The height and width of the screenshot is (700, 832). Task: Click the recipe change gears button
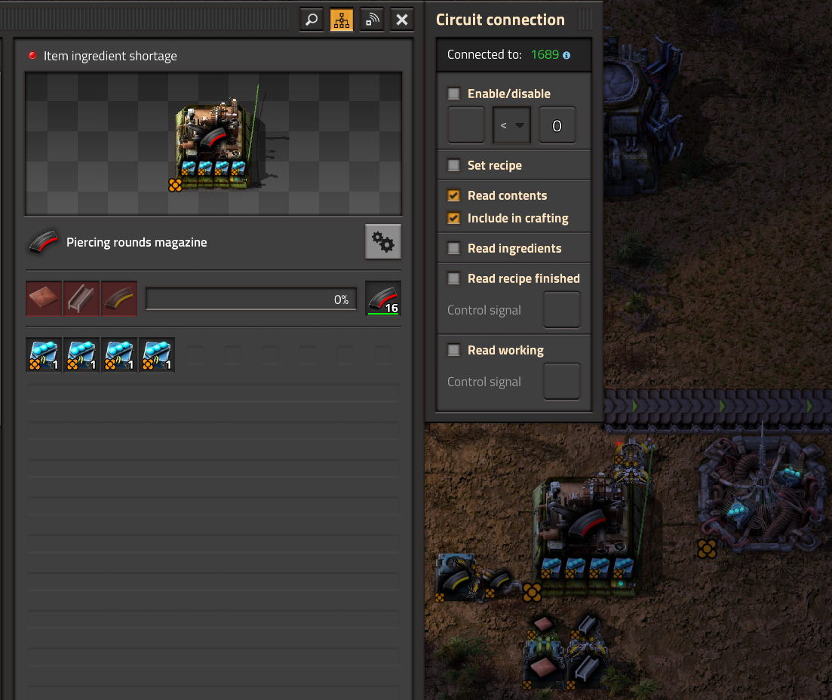click(383, 242)
